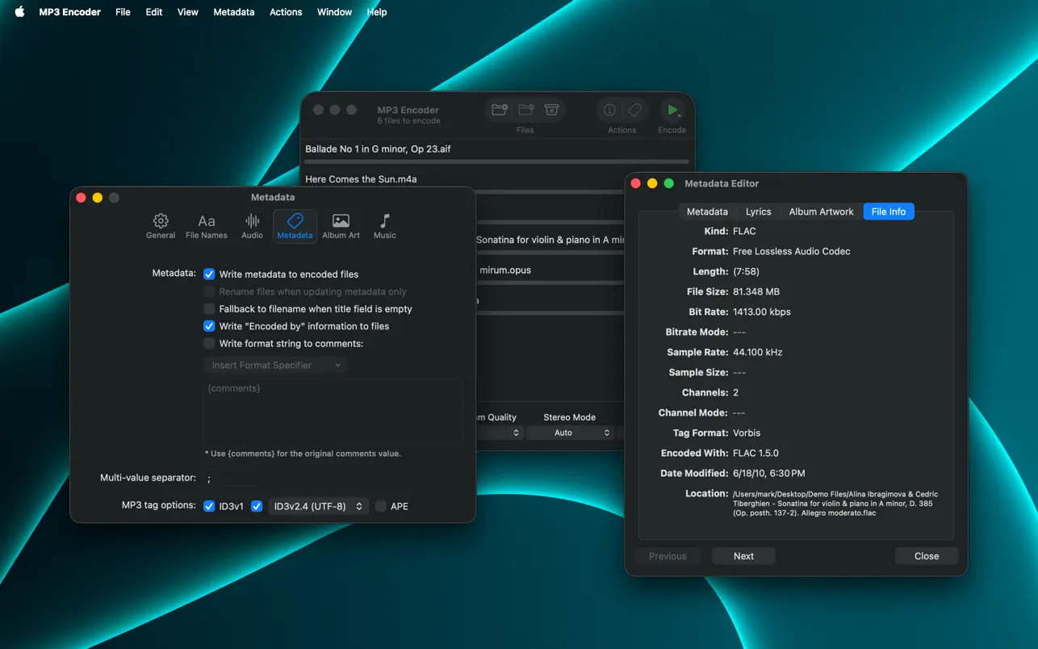Viewport: 1038px width, 649px height.
Task: Click the progress bar under Ballade No 1 file
Action: 497,162
